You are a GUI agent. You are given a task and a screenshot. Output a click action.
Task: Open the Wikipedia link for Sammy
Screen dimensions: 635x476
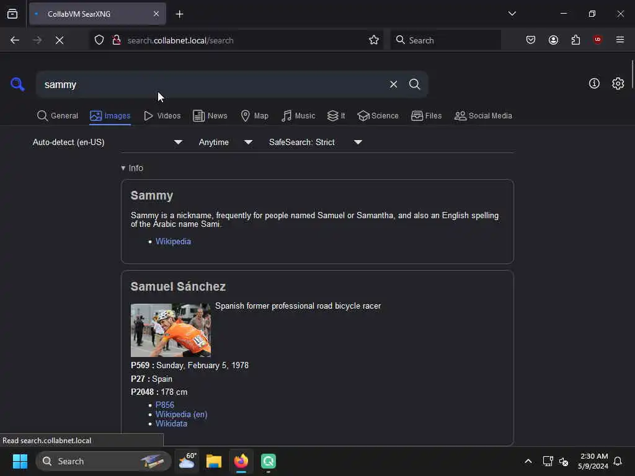pyautogui.click(x=173, y=241)
